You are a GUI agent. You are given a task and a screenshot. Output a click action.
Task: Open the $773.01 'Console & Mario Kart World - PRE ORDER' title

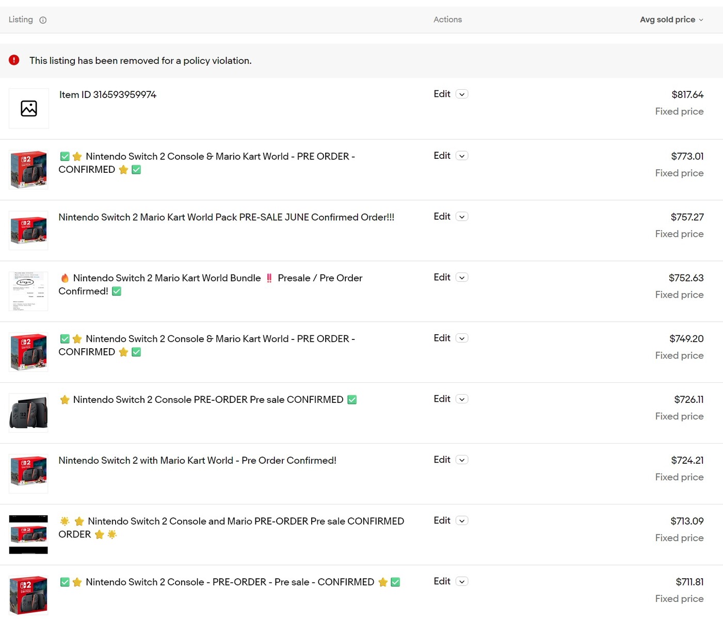click(207, 163)
